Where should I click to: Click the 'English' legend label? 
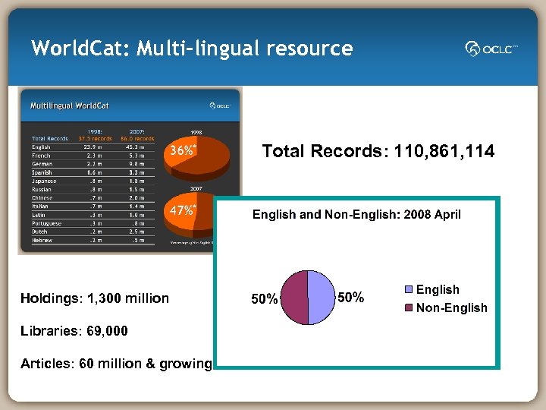438,289
